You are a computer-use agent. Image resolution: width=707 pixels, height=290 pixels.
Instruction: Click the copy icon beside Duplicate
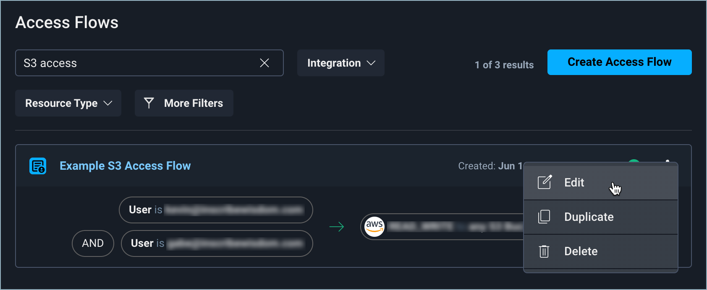coord(544,217)
